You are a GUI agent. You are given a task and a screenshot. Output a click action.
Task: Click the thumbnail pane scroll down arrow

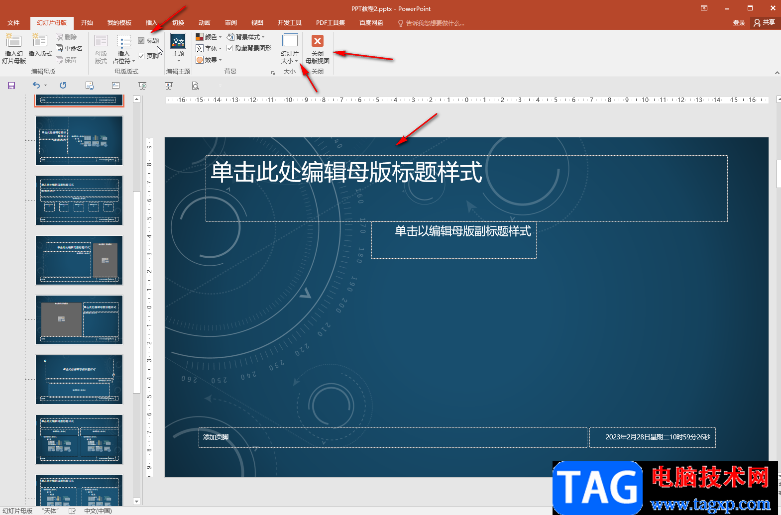[x=137, y=501]
